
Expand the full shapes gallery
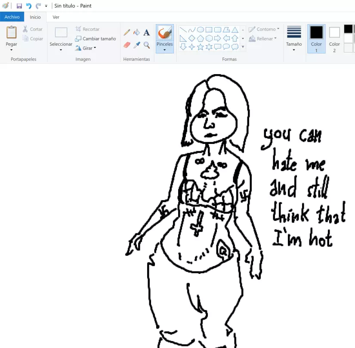tap(243, 47)
